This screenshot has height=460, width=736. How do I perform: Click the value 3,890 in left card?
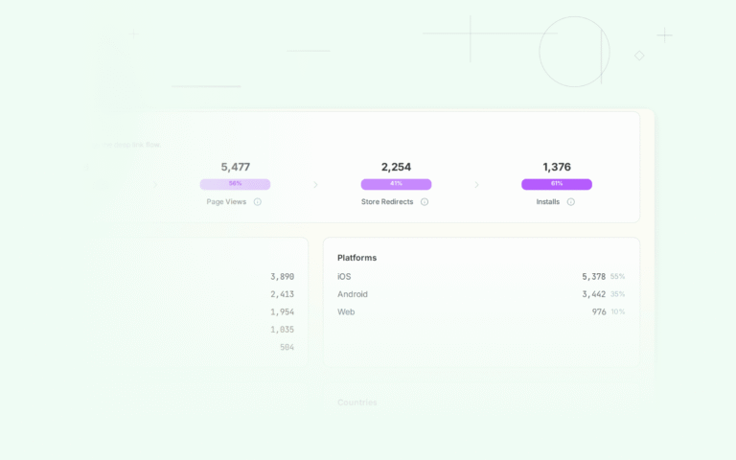point(282,277)
